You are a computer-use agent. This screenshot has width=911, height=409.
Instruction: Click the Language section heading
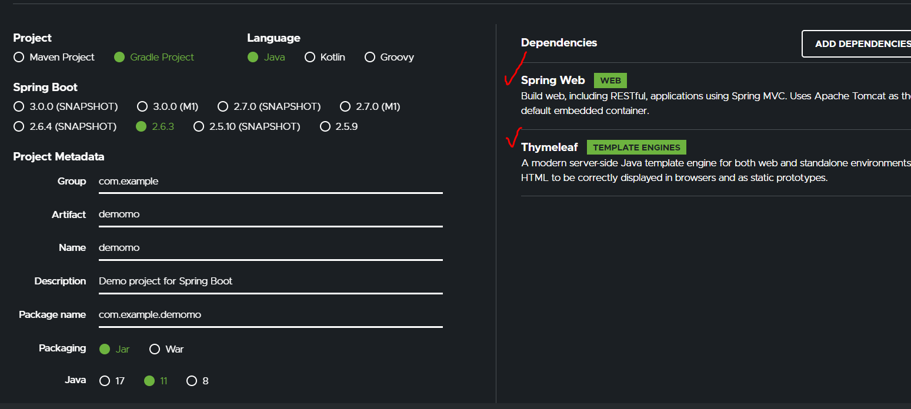tap(273, 38)
